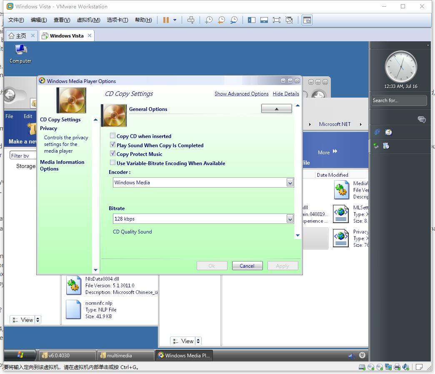Switch to multimedia taskbar window

[x=125, y=355]
